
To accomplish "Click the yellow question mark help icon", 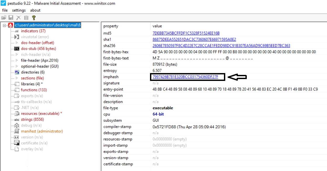I will point(34,18).
